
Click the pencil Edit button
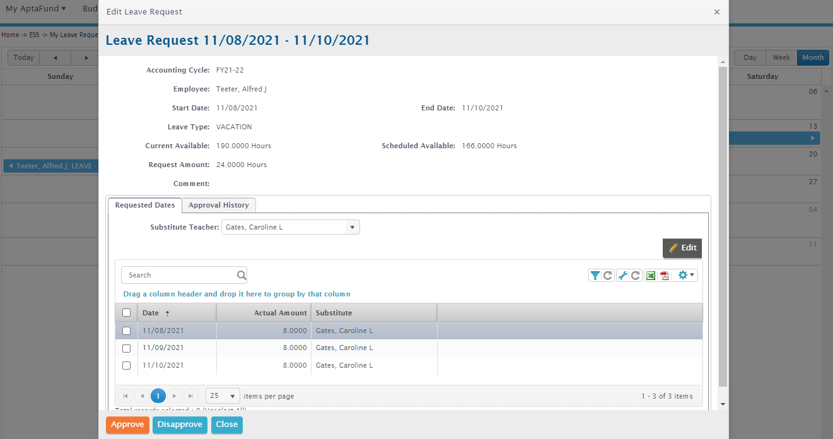(682, 248)
